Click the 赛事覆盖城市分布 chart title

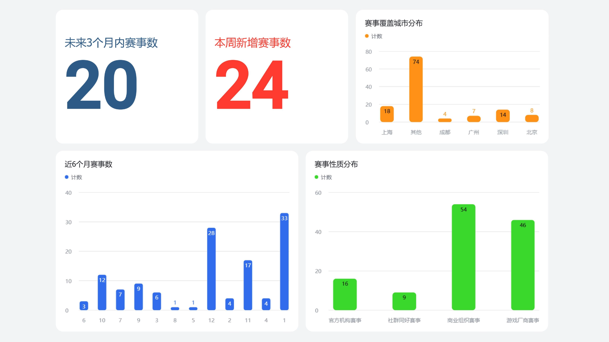pos(393,23)
